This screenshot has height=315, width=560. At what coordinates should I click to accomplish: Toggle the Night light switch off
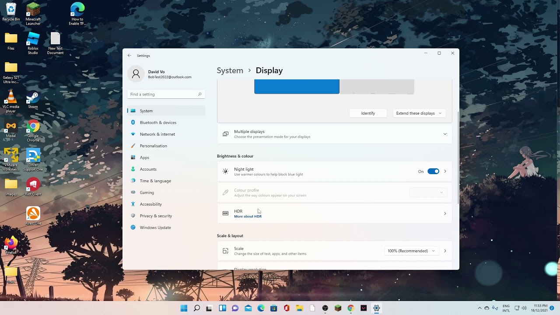tap(433, 171)
